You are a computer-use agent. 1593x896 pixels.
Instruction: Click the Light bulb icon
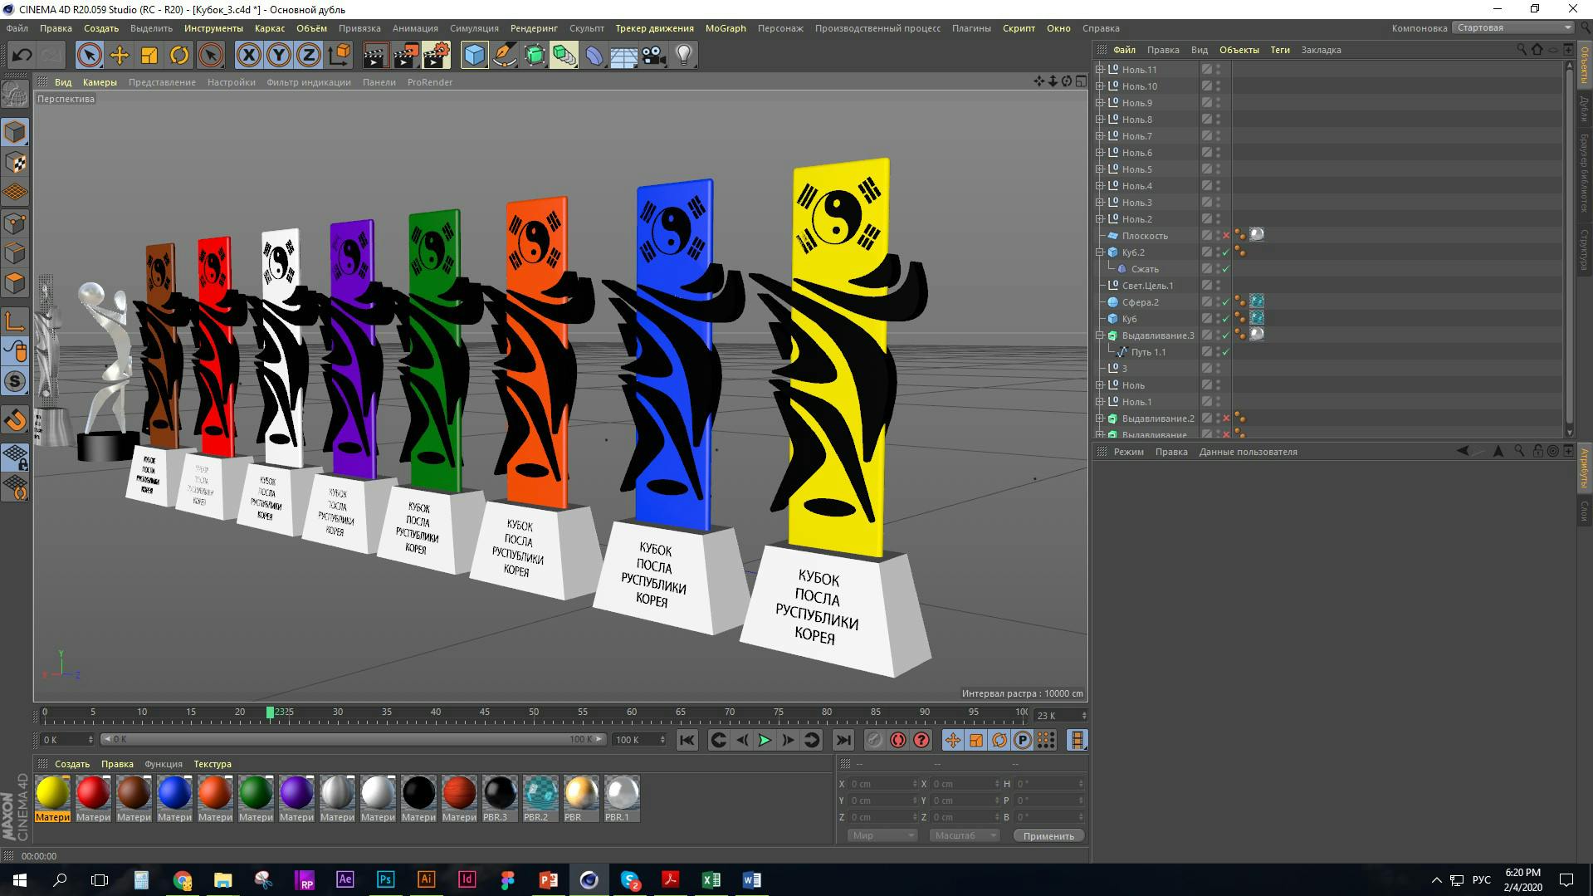click(x=683, y=56)
